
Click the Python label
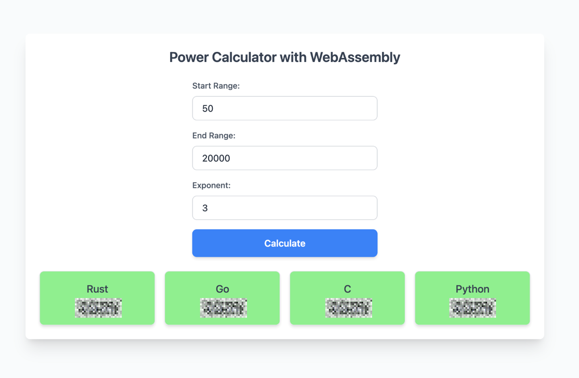pyautogui.click(x=472, y=289)
